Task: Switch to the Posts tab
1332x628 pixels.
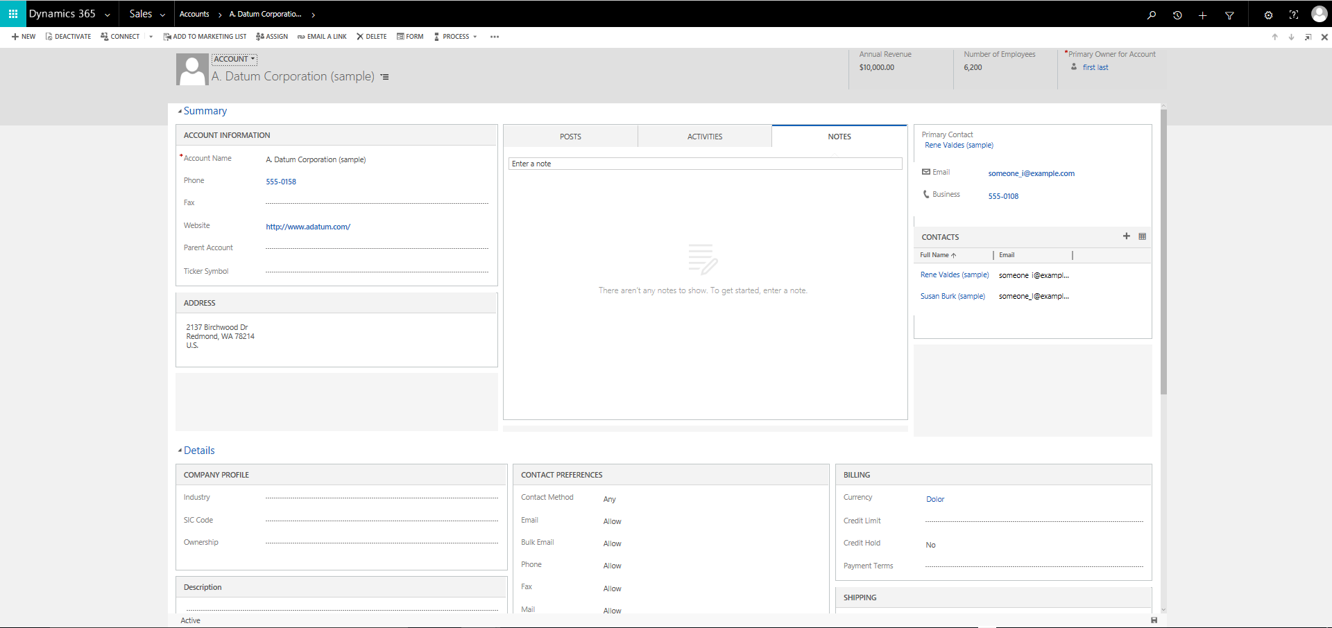Action: (x=570, y=137)
